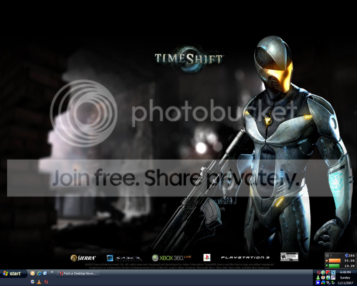The height and width of the screenshot is (286, 357).
Task: Click the up-down arrows icon in network meter
Action: (327, 256)
